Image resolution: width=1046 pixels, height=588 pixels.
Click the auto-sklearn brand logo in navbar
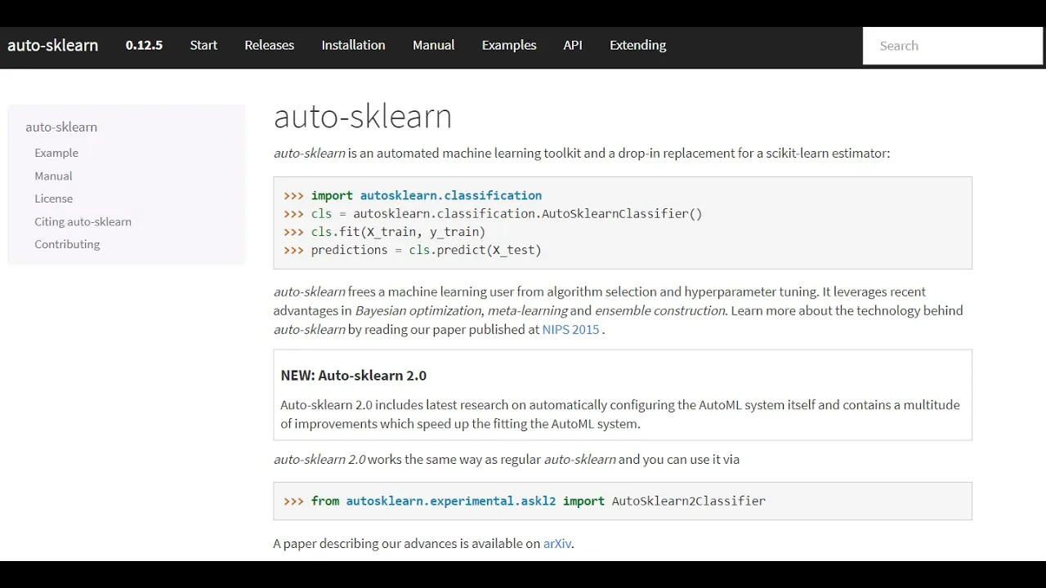[53, 46]
